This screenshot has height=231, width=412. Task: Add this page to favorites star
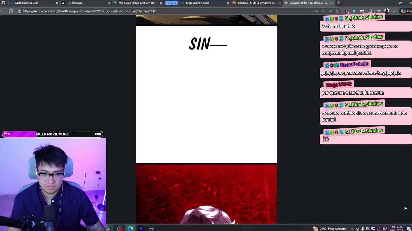[x=337, y=11]
